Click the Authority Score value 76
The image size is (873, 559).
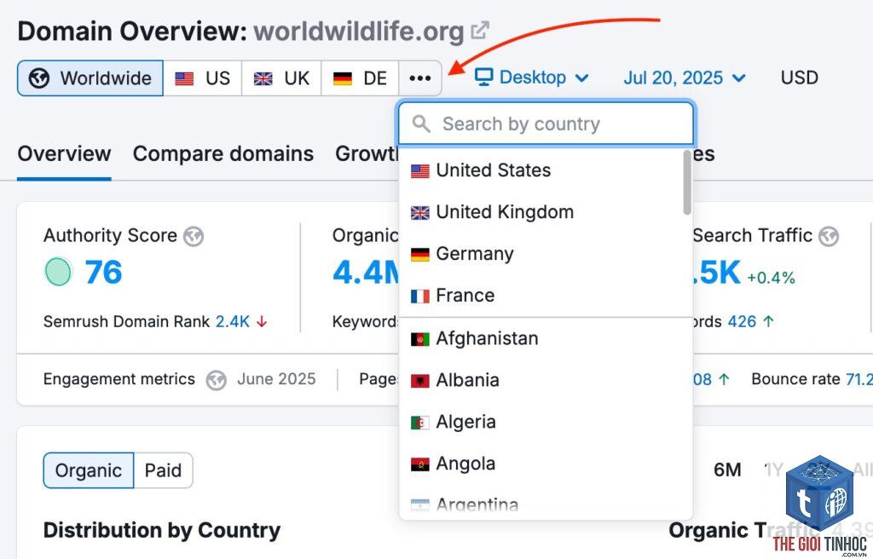(103, 273)
